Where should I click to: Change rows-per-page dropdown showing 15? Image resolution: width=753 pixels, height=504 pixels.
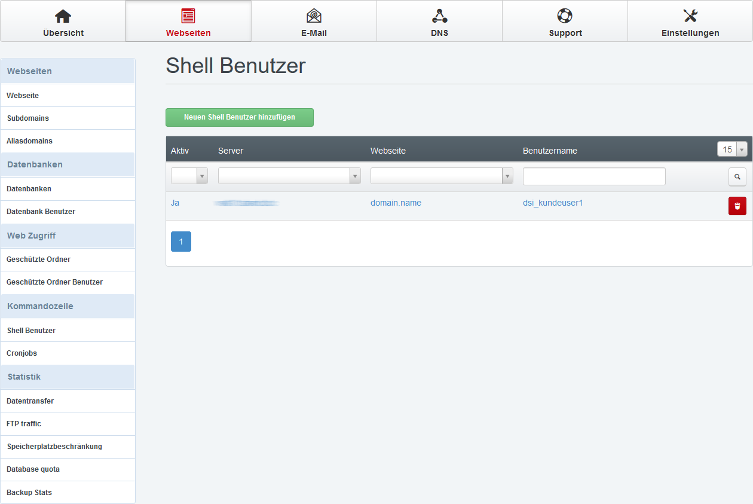click(x=732, y=149)
